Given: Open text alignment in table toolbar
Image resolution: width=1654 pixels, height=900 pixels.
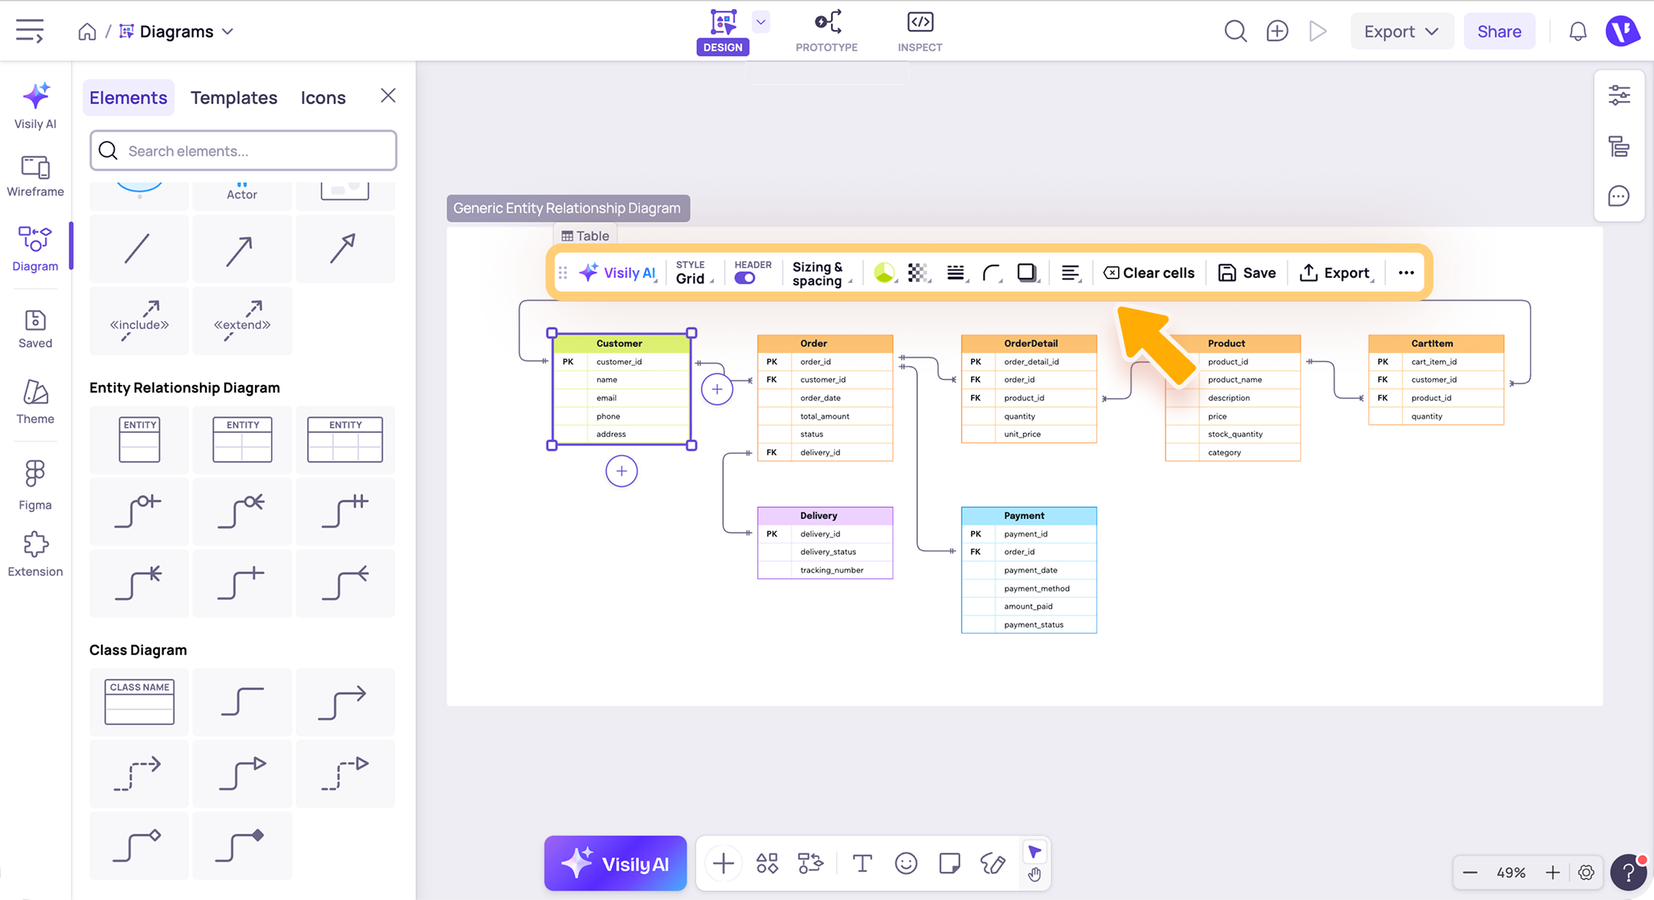Looking at the screenshot, I should (x=1071, y=272).
